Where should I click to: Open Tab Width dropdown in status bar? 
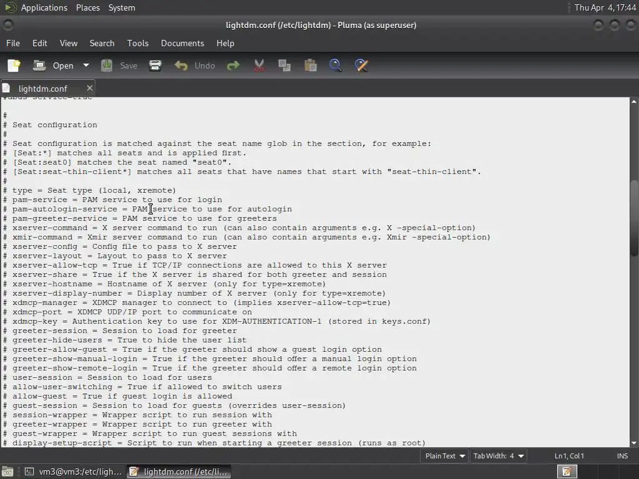(498, 456)
